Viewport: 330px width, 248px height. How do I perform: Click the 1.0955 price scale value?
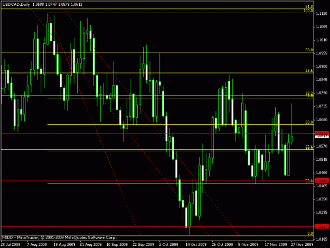click(x=322, y=53)
